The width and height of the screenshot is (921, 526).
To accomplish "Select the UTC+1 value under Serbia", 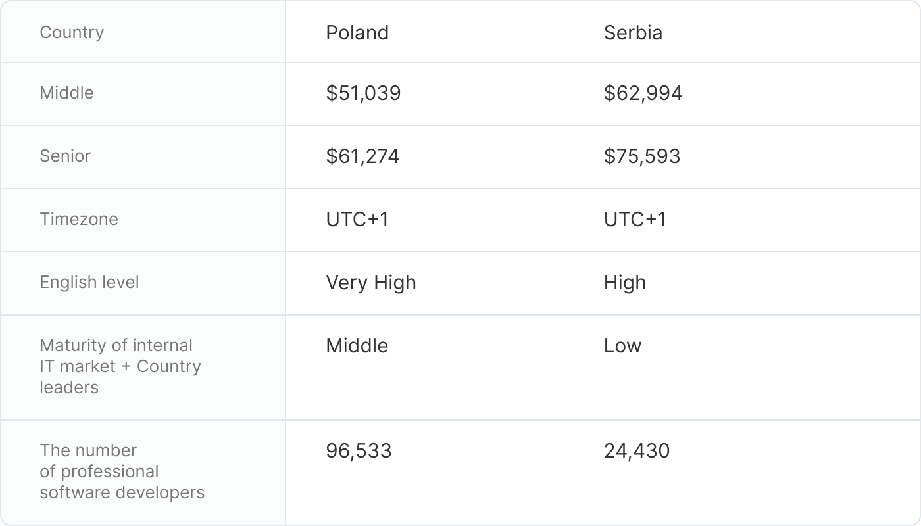I will (635, 219).
